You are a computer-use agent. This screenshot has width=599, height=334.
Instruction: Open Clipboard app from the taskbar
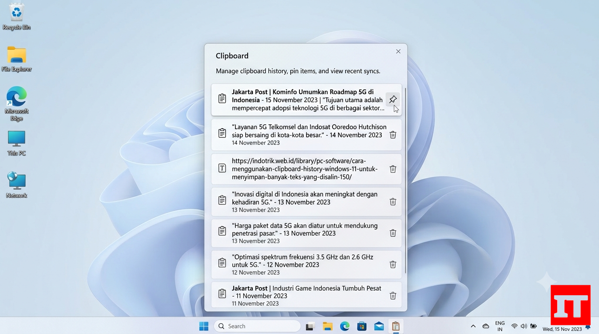tap(396, 326)
